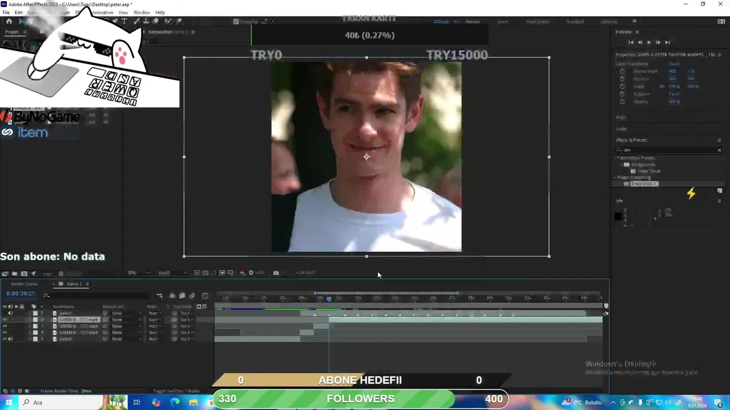Select the Roto Brush tool
Viewport: 730px width, 410px height.
pos(168,21)
